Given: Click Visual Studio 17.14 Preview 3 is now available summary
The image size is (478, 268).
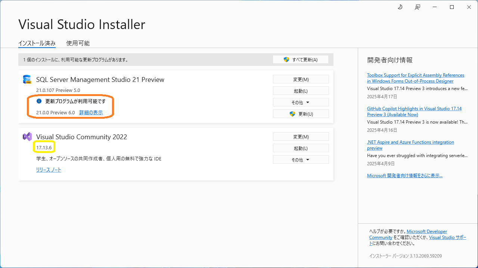Looking at the screenshot, I should coord(417,122).
